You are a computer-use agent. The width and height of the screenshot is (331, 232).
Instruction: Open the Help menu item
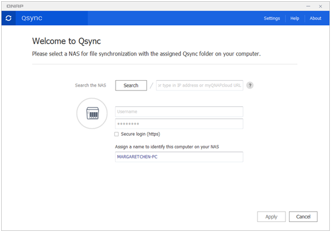coord(294,18)
